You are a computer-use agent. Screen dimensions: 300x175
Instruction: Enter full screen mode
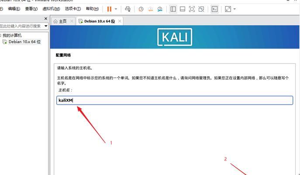click(192, 9)
